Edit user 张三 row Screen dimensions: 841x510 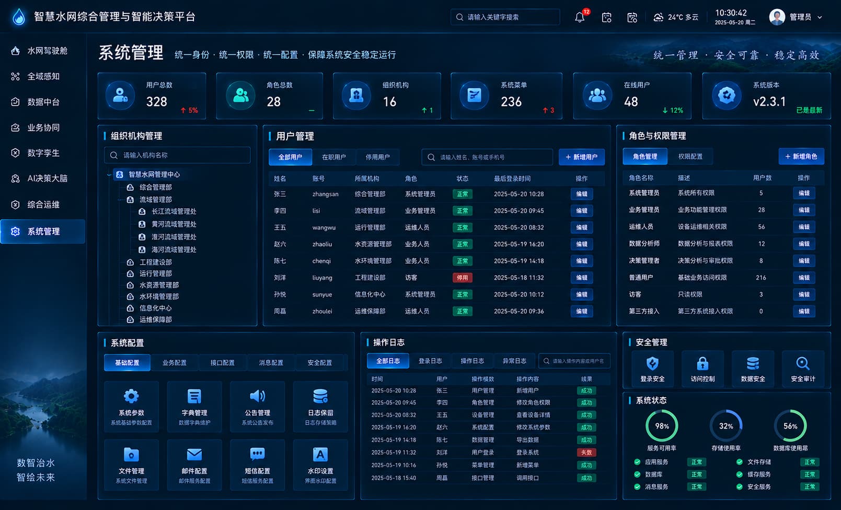[582, 194]
